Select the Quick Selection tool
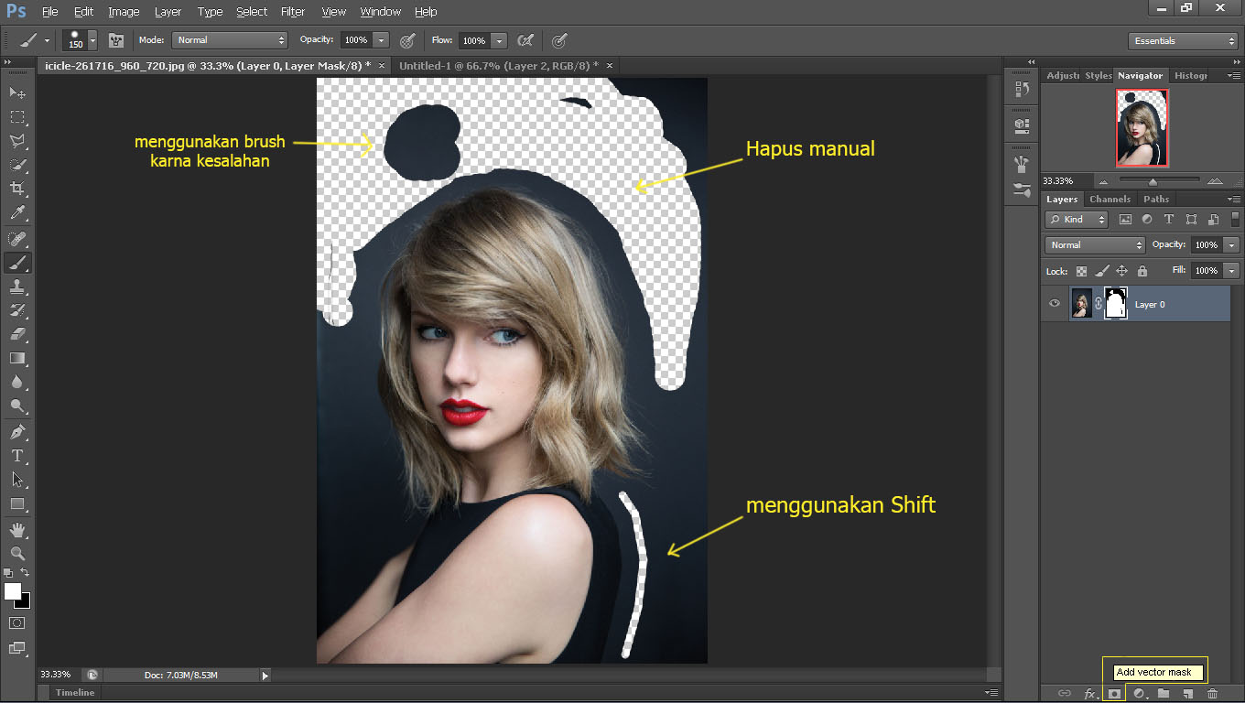The height and width of the screenshot is (703, 1245). (17, 165)
